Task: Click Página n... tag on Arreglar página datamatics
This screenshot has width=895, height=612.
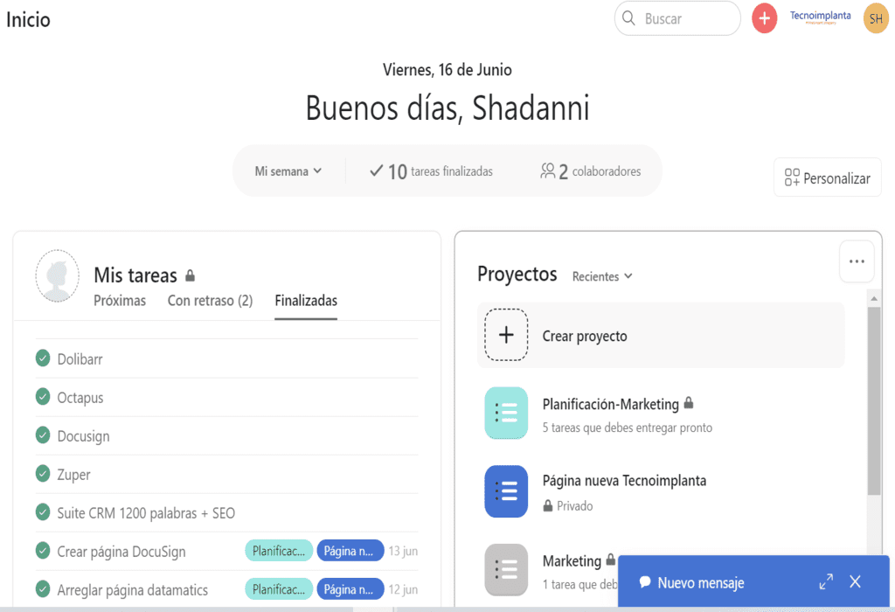Action: 350,589
